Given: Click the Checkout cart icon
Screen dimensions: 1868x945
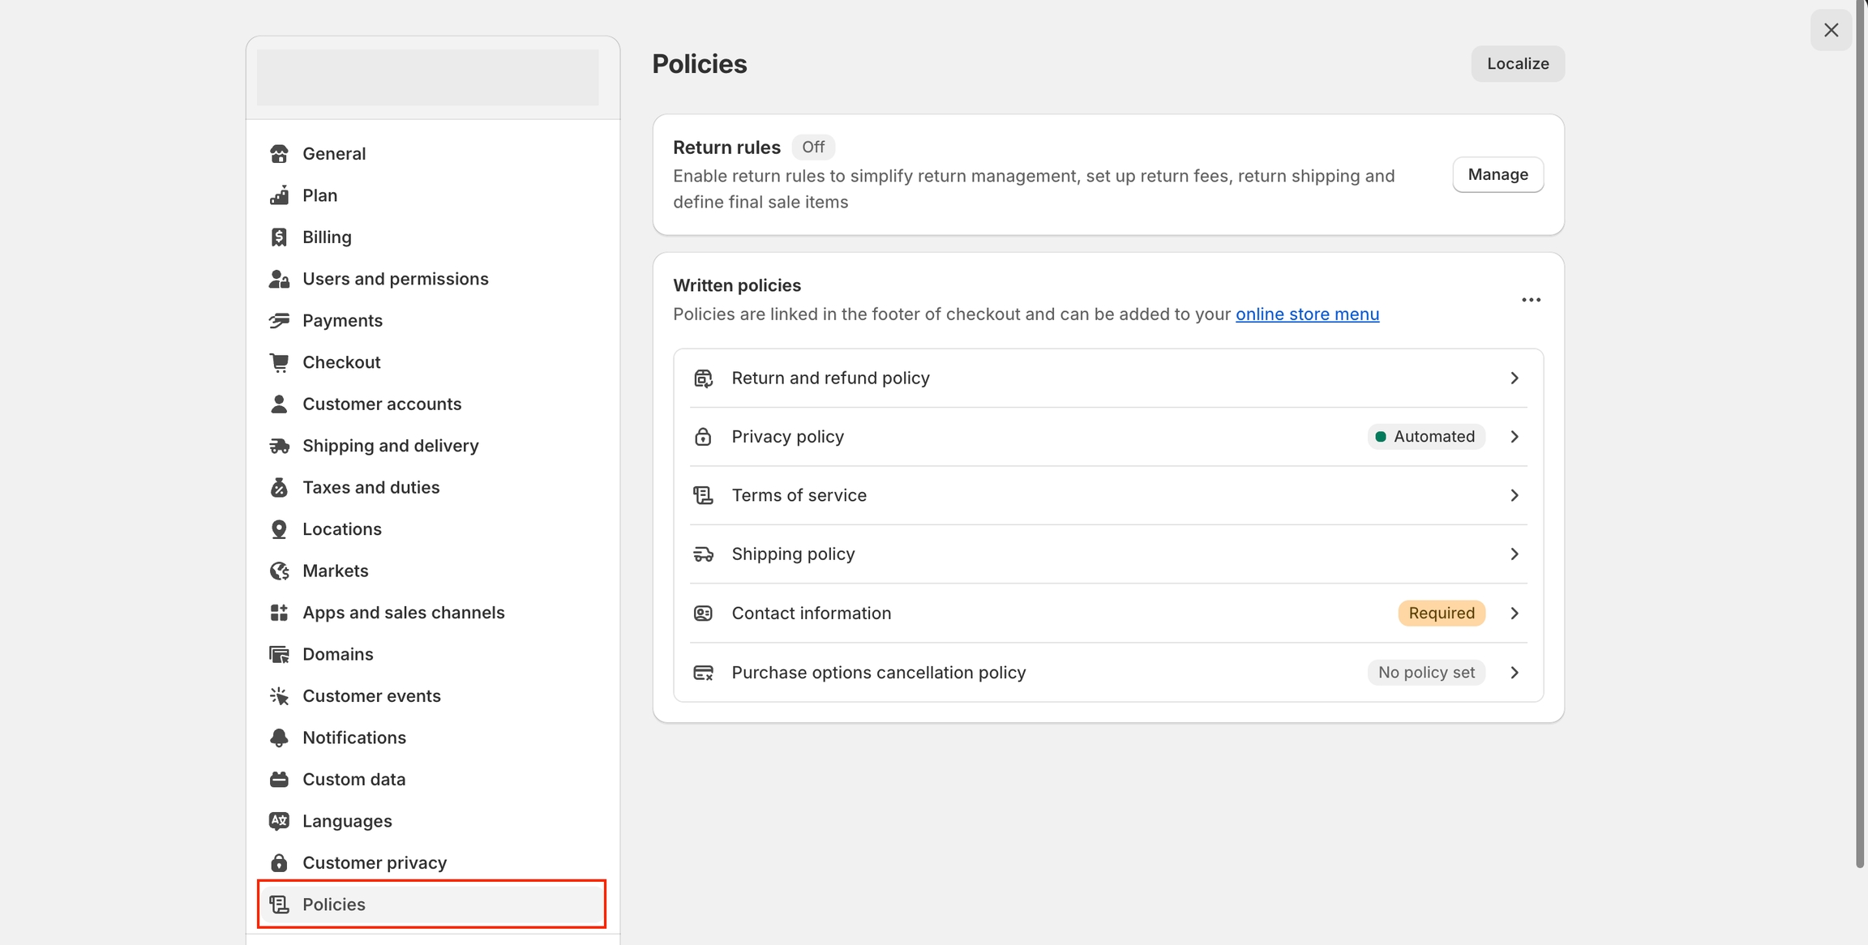Looking at the screenshot, I should pyautogui.click(x=279, y=362).
